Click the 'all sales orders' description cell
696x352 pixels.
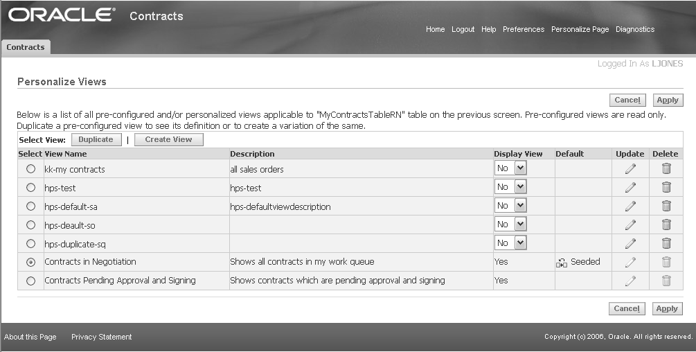[256, 169]
